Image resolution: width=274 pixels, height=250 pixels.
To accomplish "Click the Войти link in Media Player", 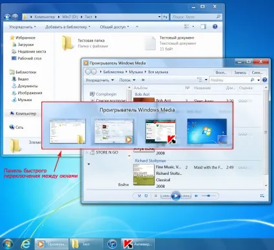I will point(123,185).
